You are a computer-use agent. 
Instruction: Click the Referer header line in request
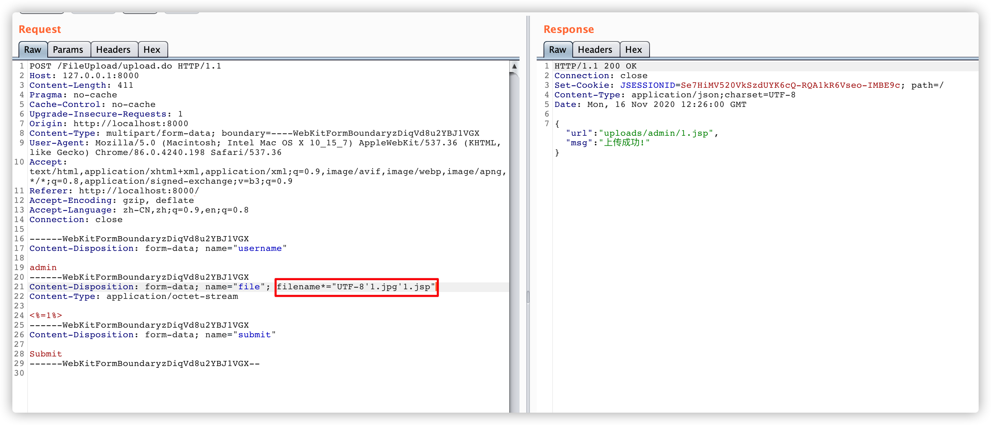(114, 191)
